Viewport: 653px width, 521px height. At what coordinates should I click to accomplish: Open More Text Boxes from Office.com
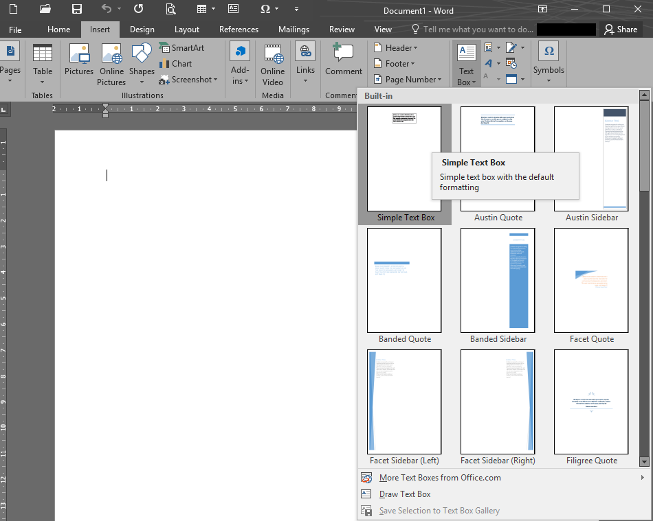(x=503, y=478)
